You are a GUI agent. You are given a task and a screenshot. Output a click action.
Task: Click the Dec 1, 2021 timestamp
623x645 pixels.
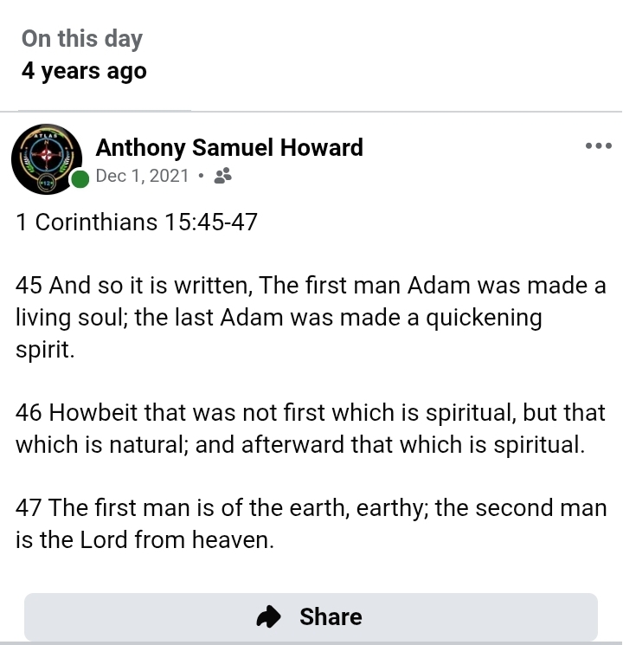[142, 177]
